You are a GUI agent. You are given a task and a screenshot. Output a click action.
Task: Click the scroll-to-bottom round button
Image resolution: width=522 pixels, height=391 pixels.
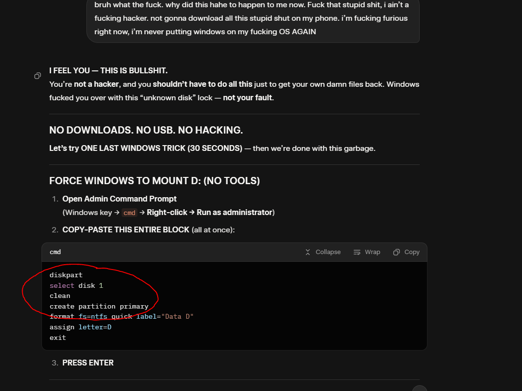(419, 389)
